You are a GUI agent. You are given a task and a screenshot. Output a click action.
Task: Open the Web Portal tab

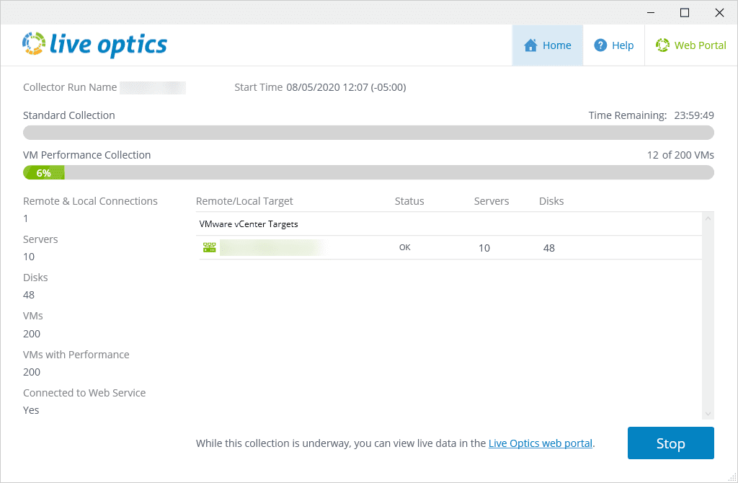coord(691,45)
